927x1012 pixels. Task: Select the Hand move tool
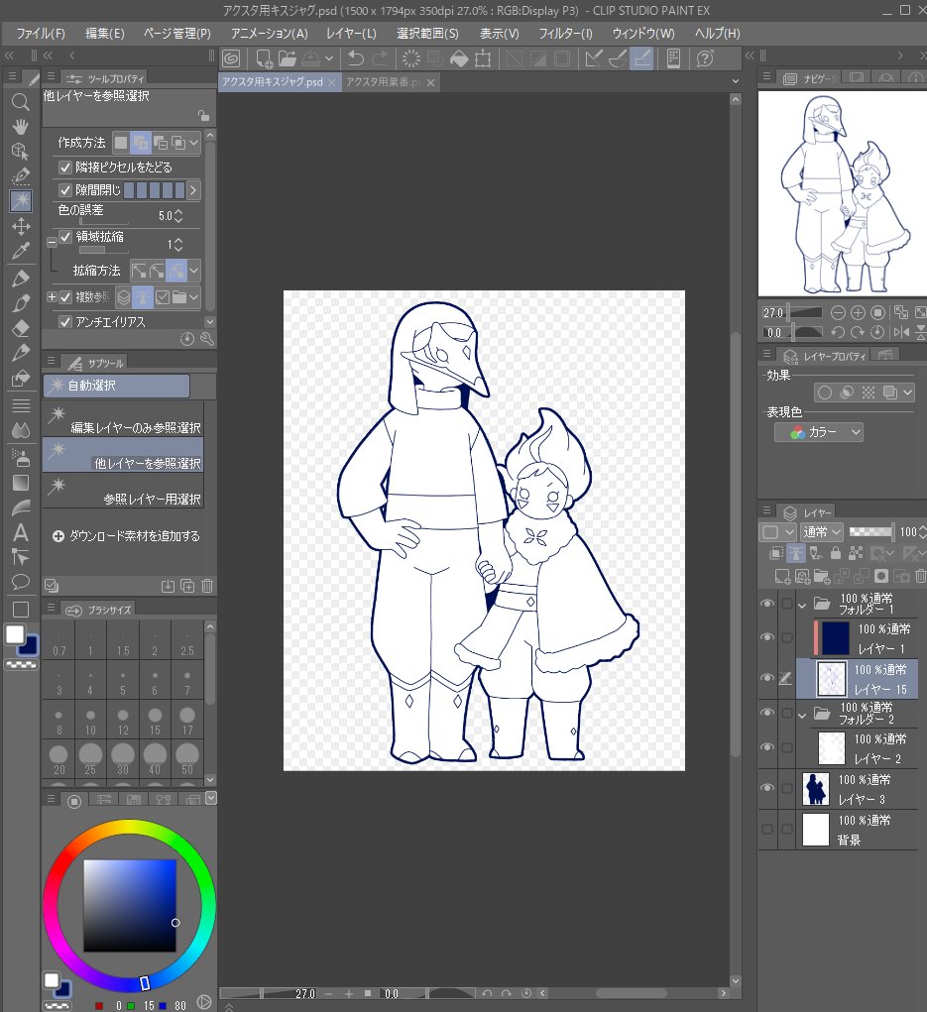(x=20, y=127)
